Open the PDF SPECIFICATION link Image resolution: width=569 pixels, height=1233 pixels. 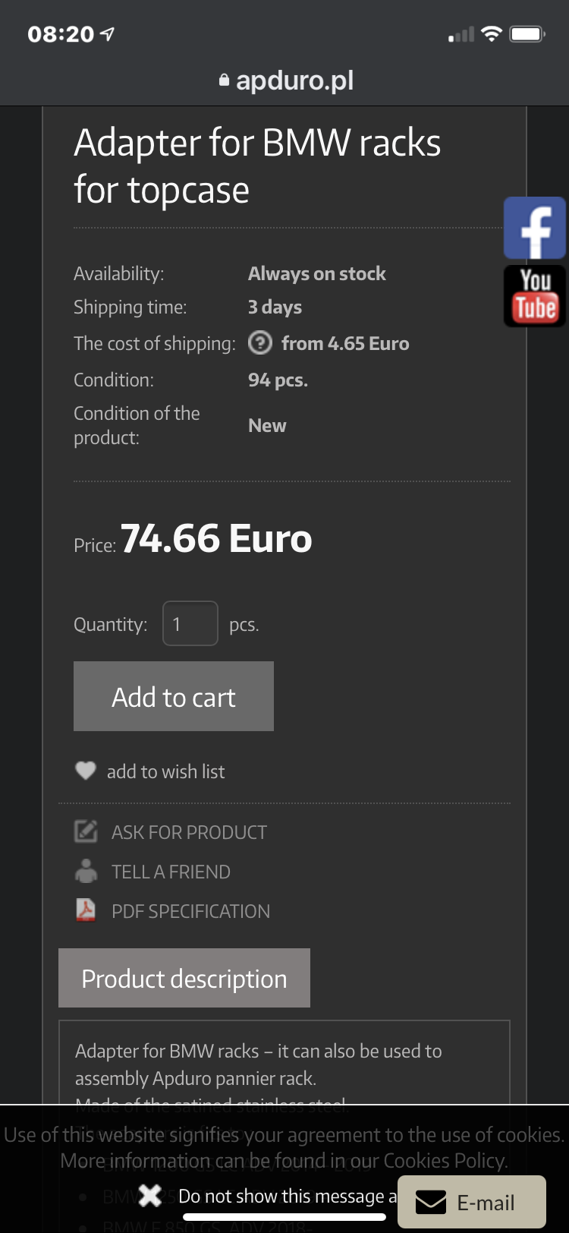pyautogui.click(x=190, y=911)
